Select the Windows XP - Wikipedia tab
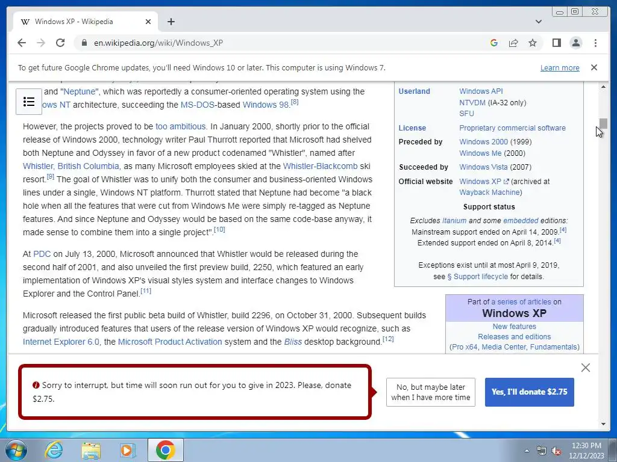This screenshot has height=462, width=617. tap(86, 22)
